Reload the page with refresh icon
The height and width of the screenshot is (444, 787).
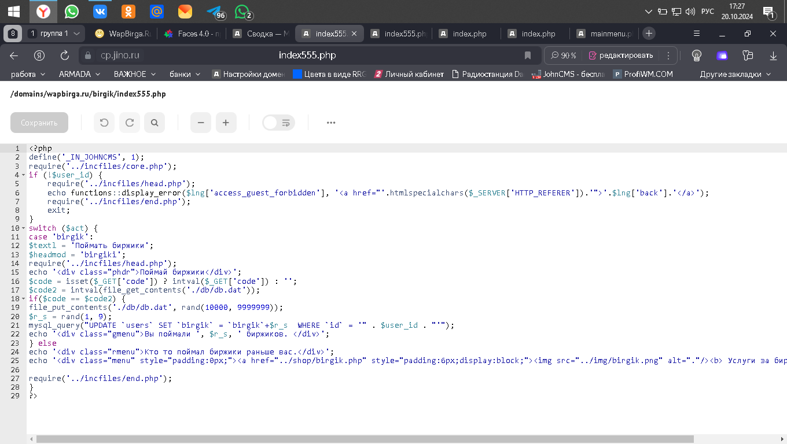tap(65, 55)
